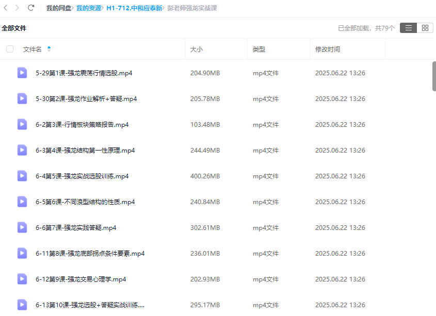Click video icon for 5-29第1课 file
Viewport: 436px width, 316px height.
pos(22,73)
